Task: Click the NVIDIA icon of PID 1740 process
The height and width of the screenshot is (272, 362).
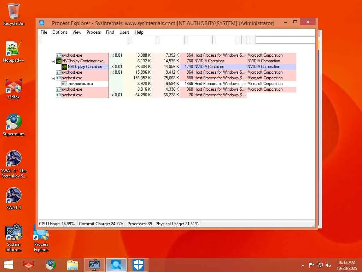Action: [64, 67]
